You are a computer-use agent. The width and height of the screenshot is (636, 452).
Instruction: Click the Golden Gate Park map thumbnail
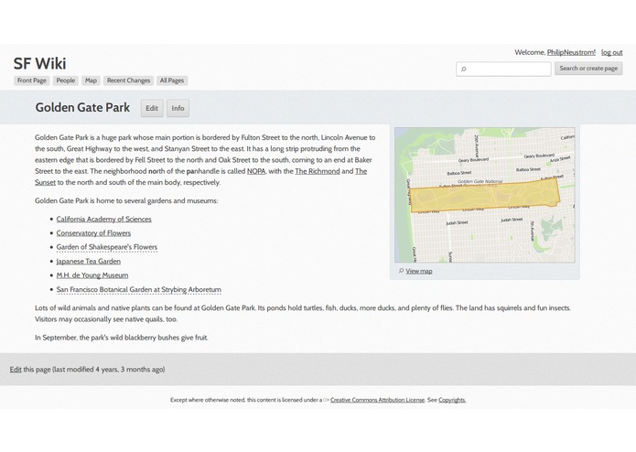coord(485,195)
